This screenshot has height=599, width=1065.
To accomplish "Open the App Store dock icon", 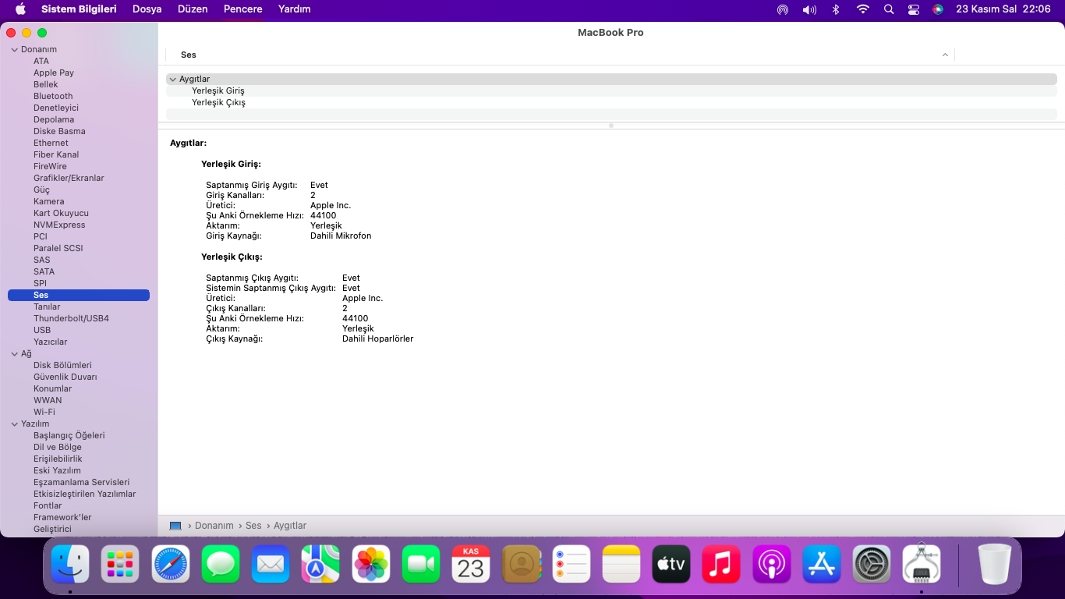I will 821,564.
